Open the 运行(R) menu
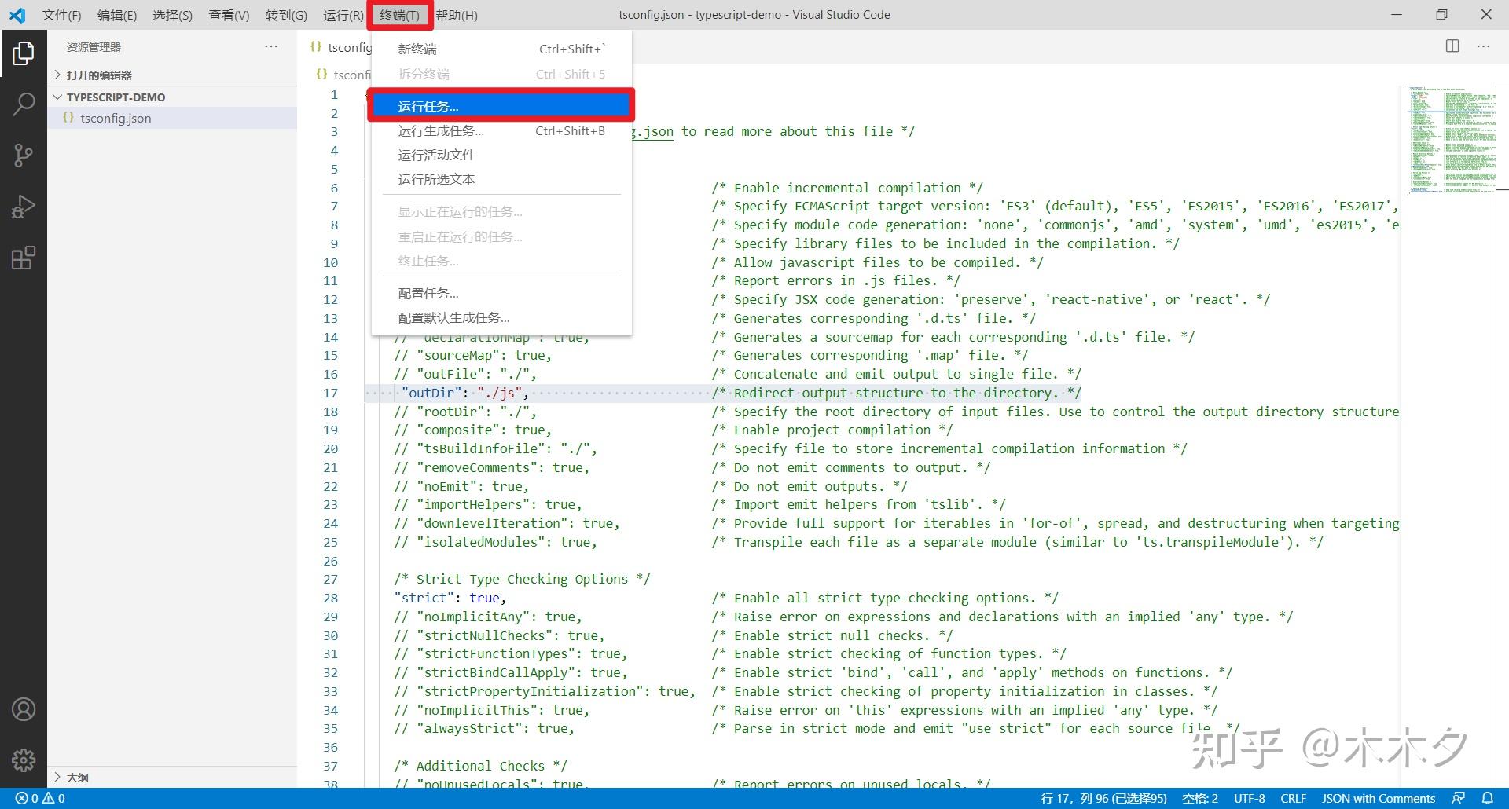 pyautogui.click(x=343, y=15)
